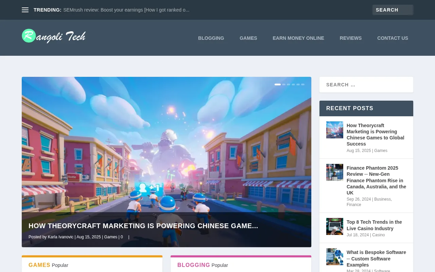
Task: Go to the Games menu item
Action: click(x=248, y=38)
